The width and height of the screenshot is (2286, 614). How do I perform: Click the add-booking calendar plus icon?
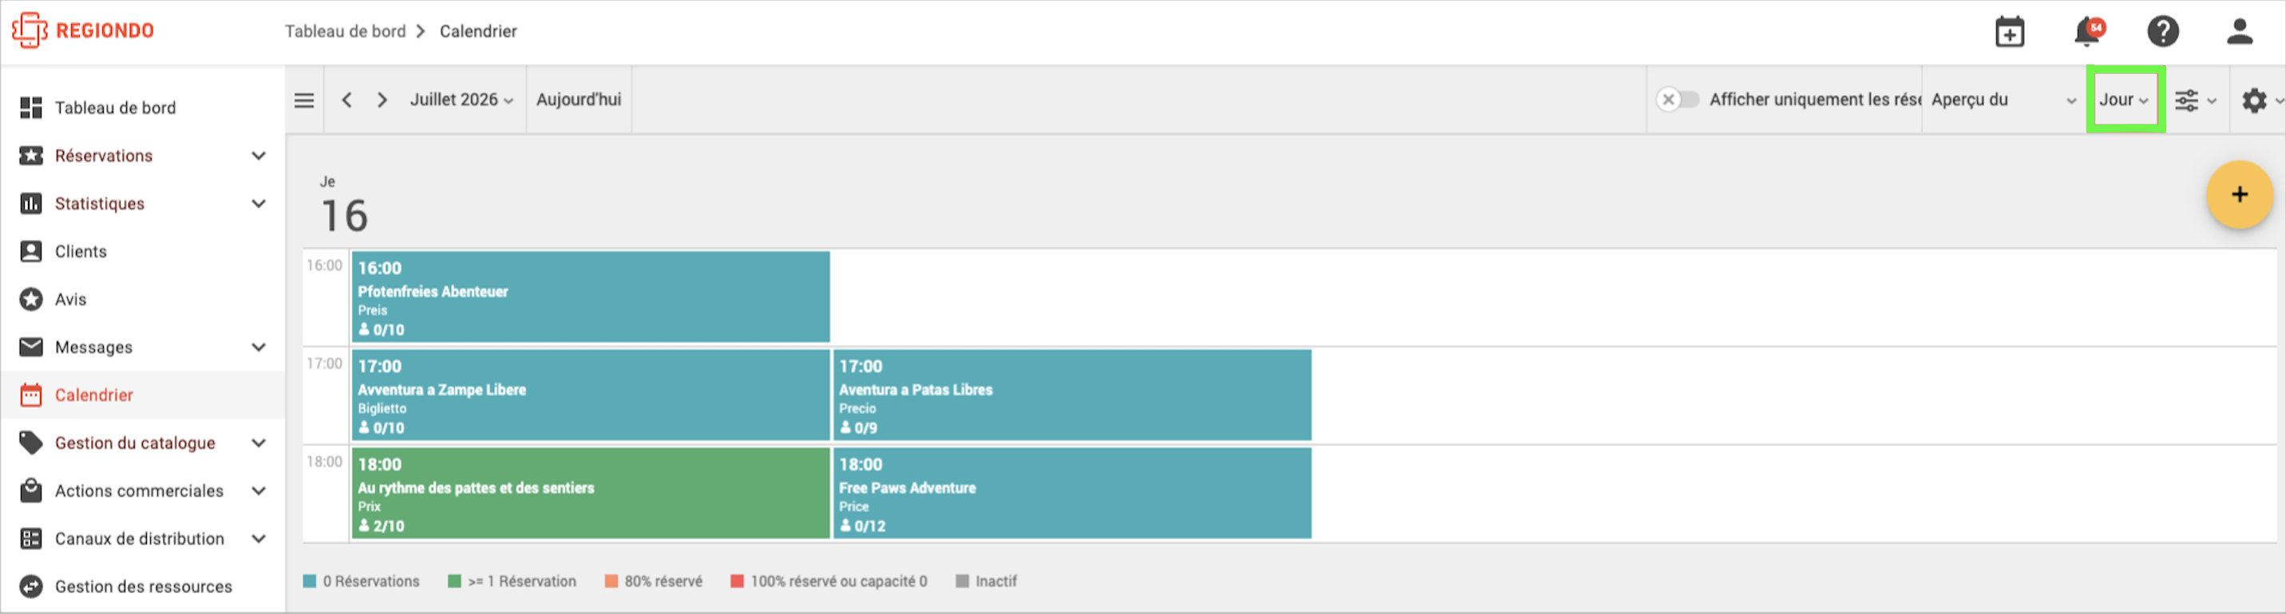[2009, 32]
